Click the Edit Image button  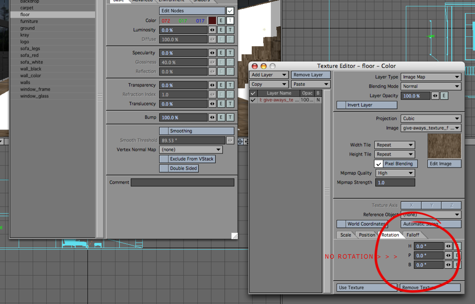point(444,164)
